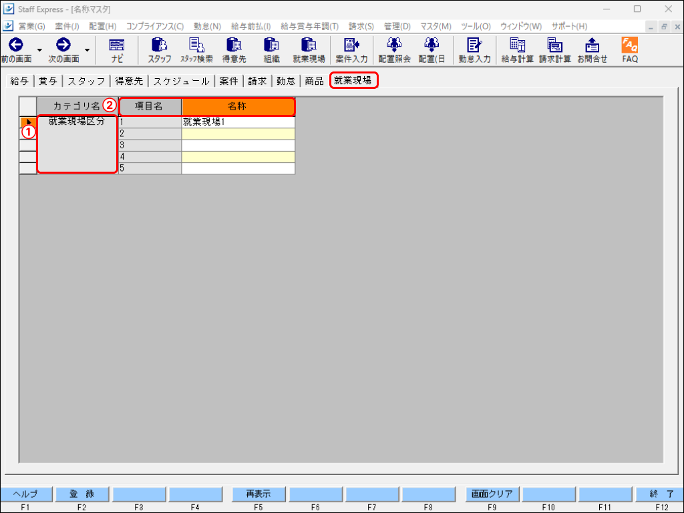Switch to the 商品 tab
The height and width of the screenshot is (513, 684).
point(315,81)
